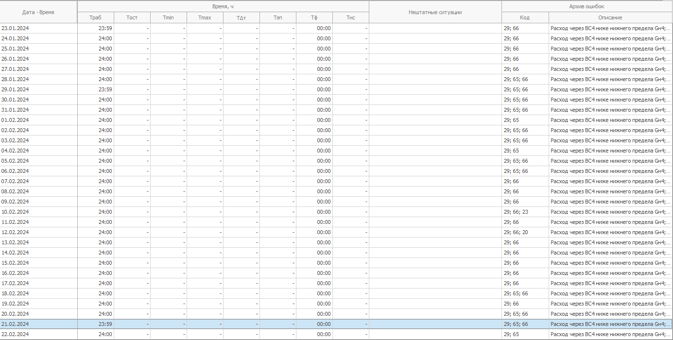
Task: Click the Время, ч group header
Action: [223, 6]
